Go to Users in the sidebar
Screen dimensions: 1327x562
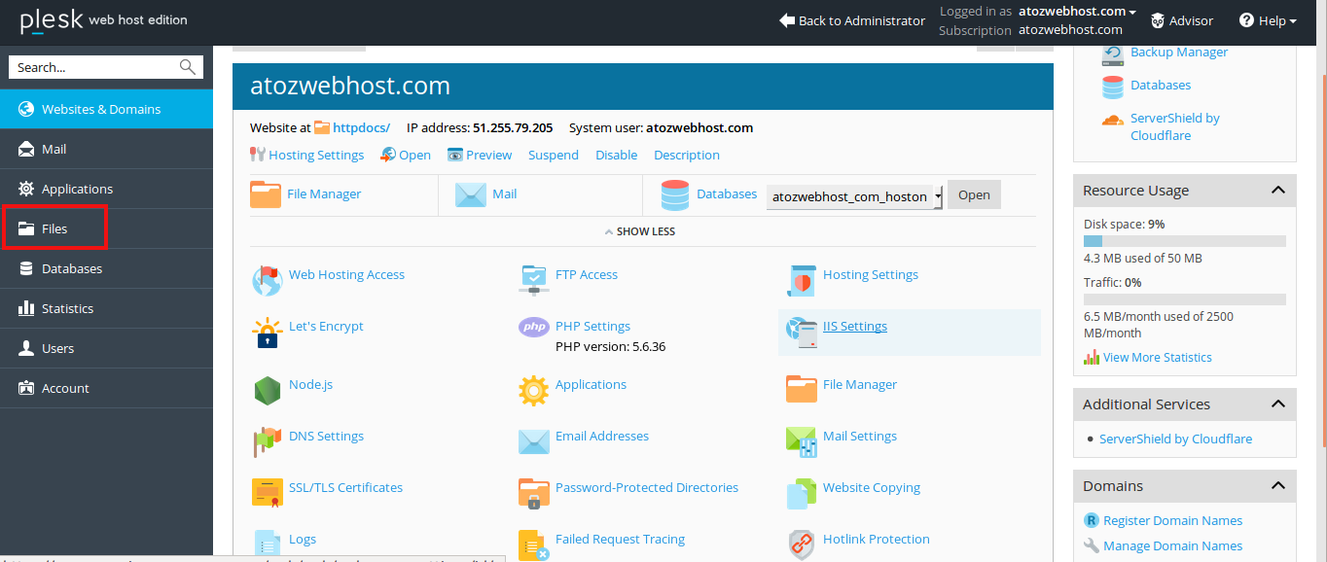point(107,348)
